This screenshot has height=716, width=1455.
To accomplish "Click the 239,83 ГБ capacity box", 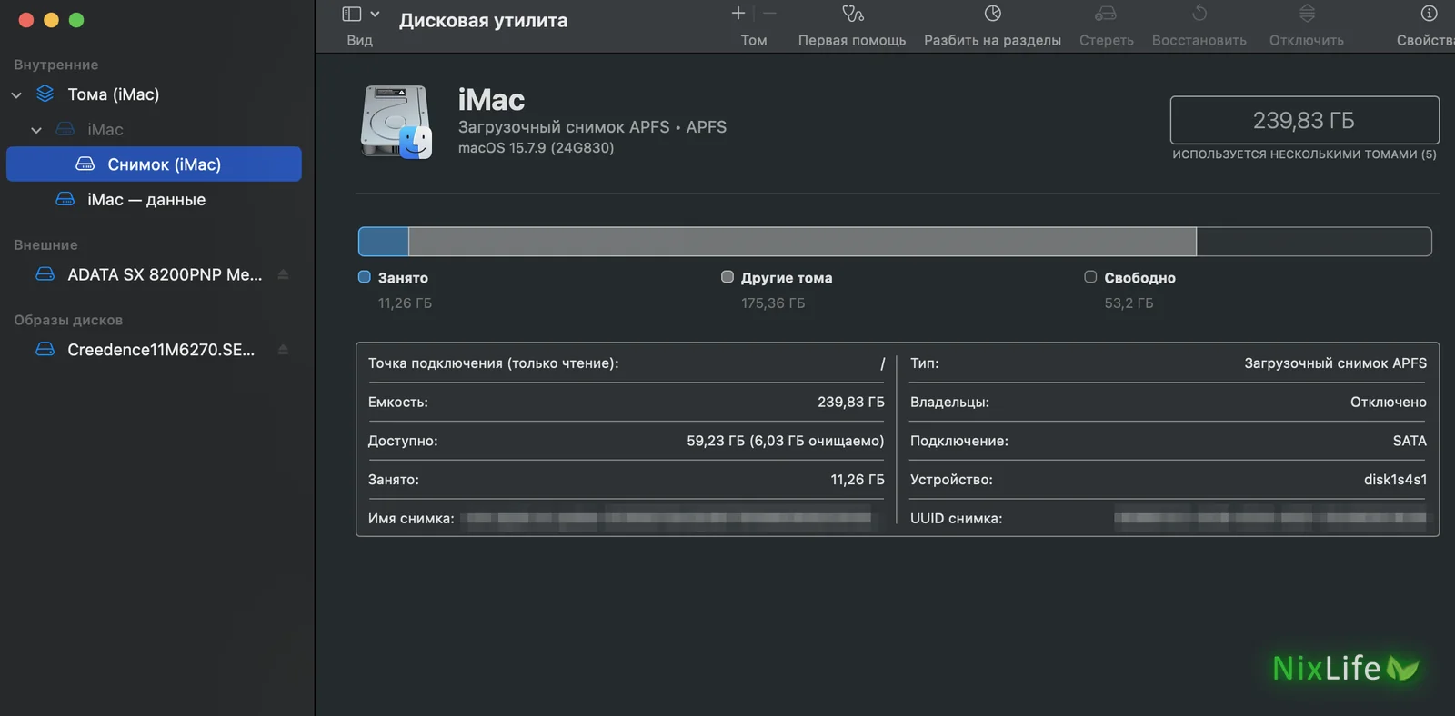I will pos(1304,120).
